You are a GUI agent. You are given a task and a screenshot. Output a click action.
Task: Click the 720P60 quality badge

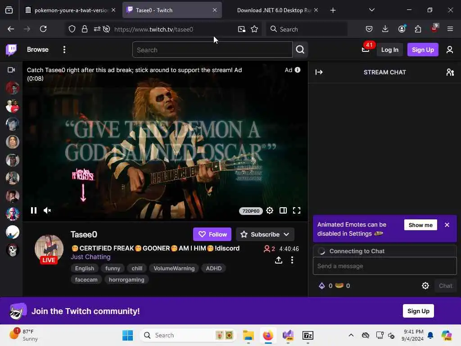251,211
